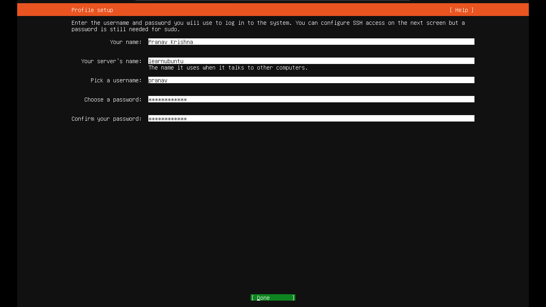Image resolution: width=546 pixels, height=307 pixels.
Task: Click the instruction text about SSH access
Action: [x=268, y=26]
